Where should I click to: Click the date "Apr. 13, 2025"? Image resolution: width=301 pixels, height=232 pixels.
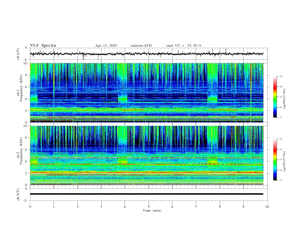[106, 45]
